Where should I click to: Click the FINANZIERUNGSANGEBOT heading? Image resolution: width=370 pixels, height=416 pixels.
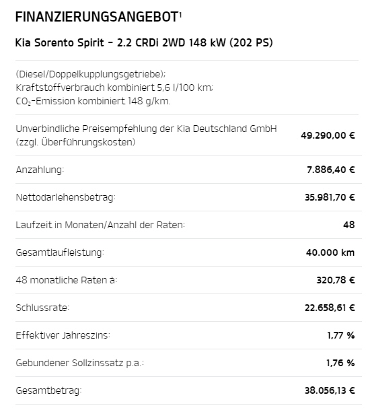point(97,17)
